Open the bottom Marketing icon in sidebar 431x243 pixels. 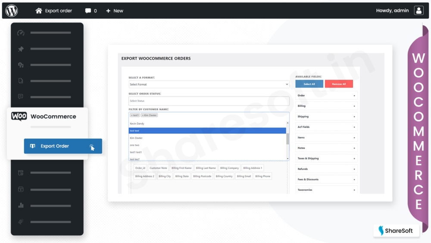[21, 222]
